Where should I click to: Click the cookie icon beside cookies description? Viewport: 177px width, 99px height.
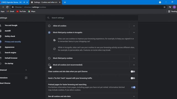[x=54, y=40]
